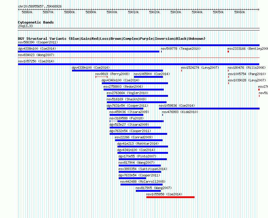Select dgv170e55 (Pinto2007) label

coord(137,156)
